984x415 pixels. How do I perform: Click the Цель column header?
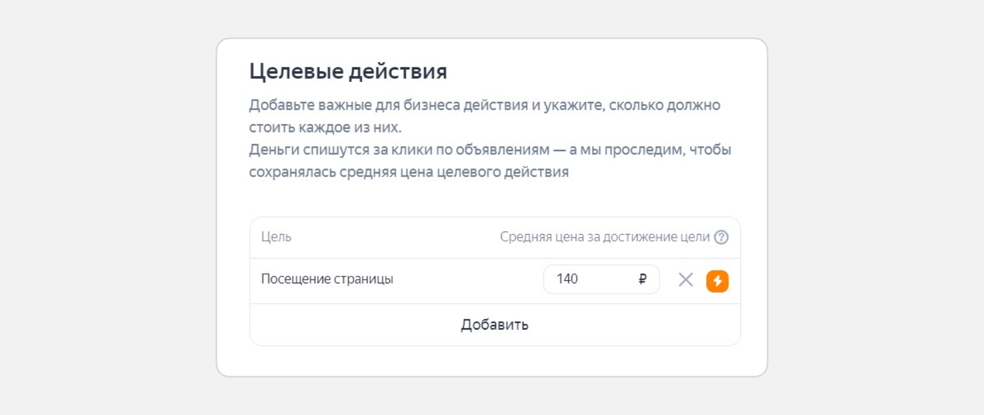coord(276,237)
